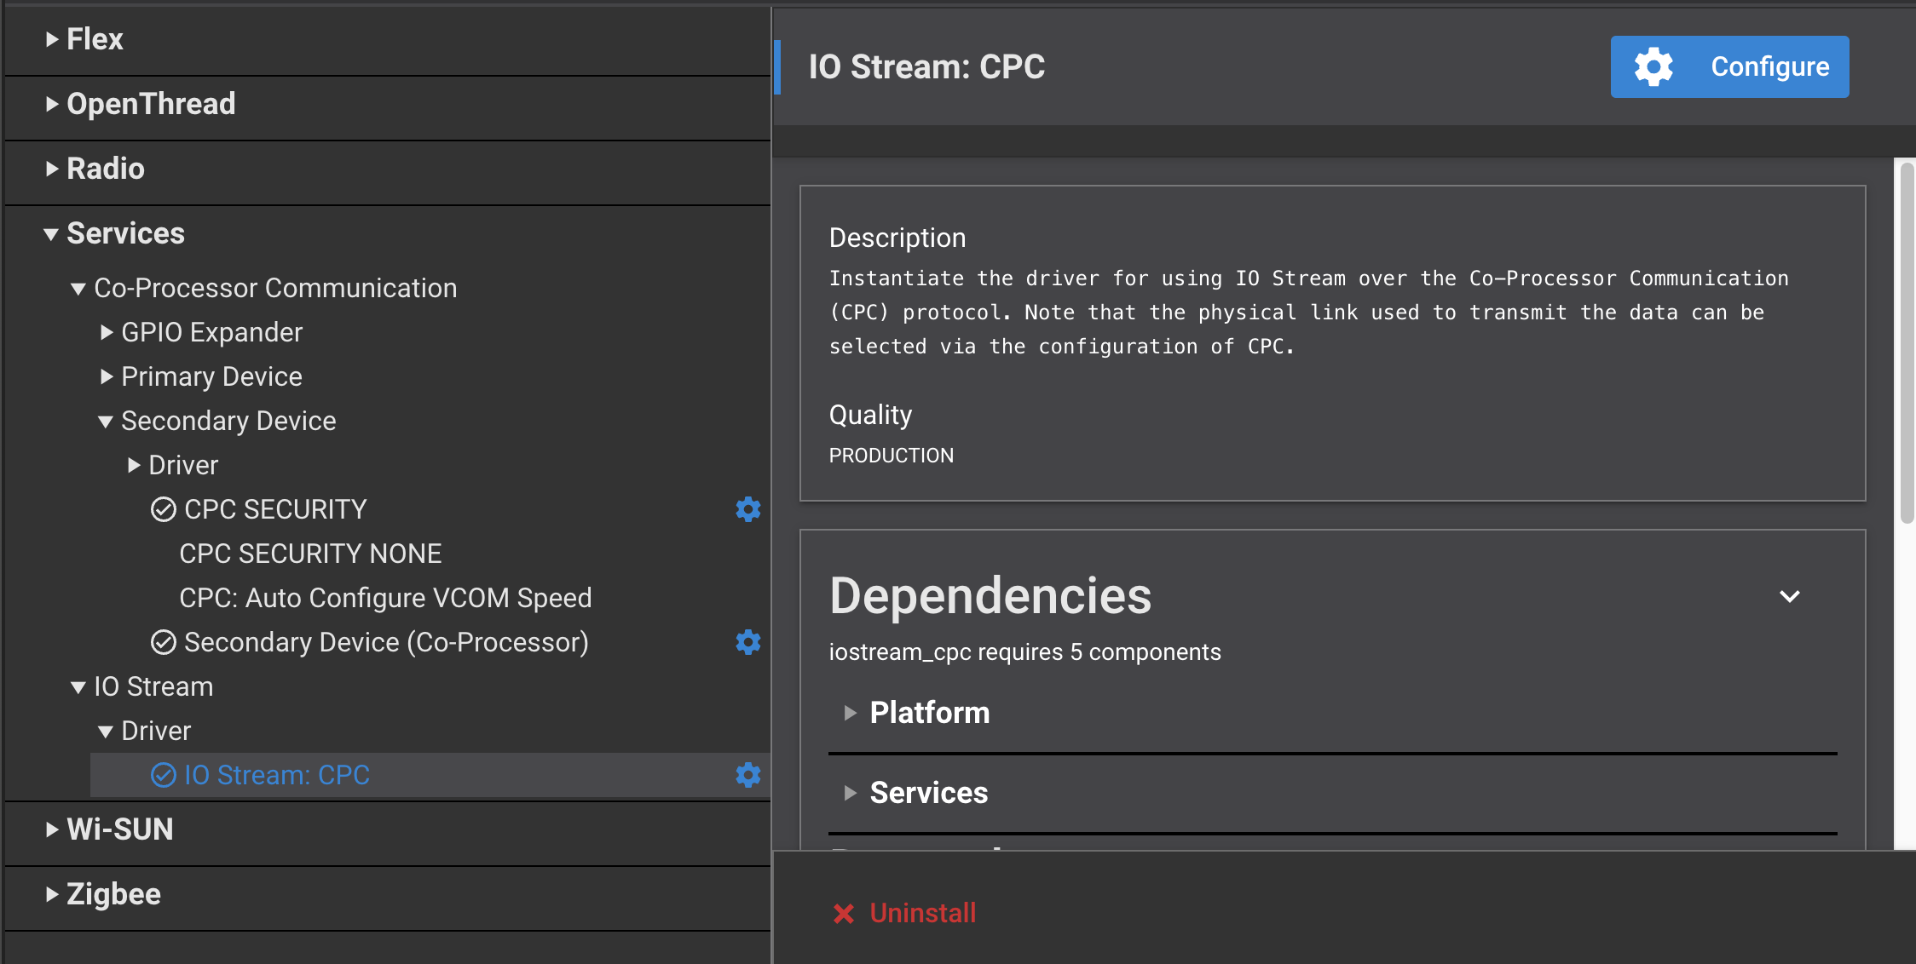Click the Quality heading
The image size is (1916, 964).
point(870,415)
